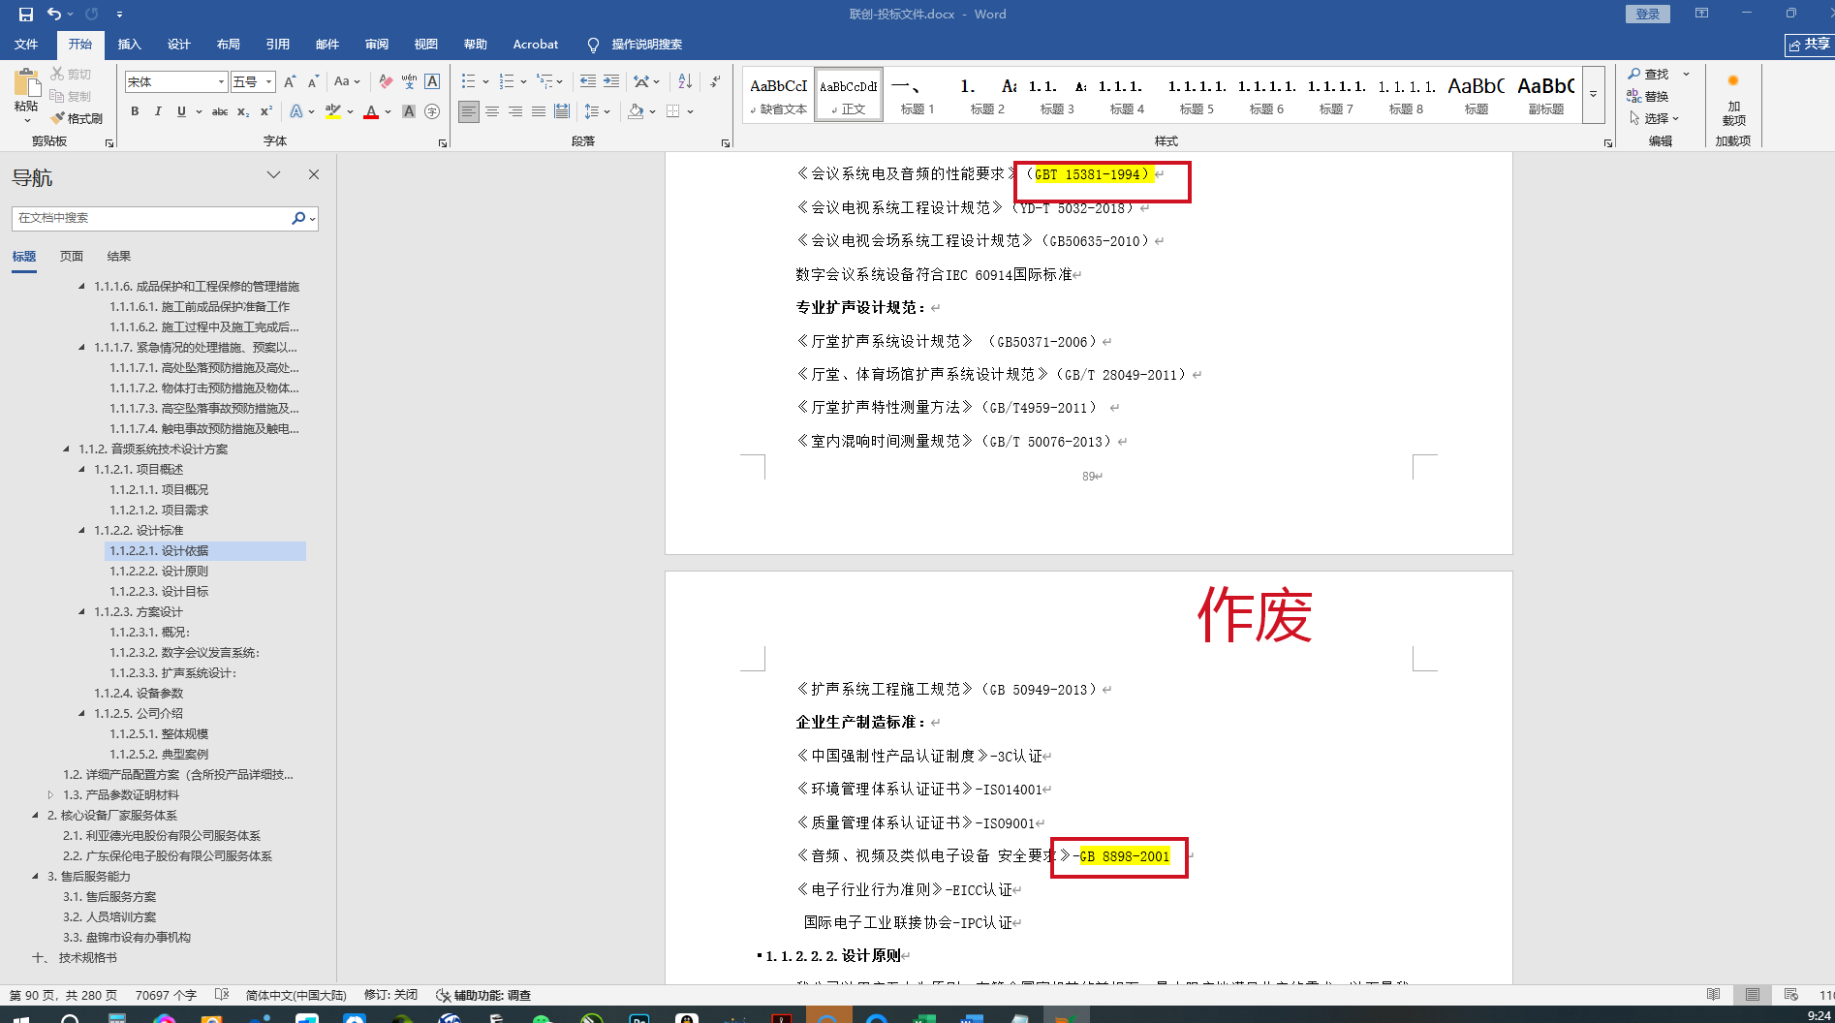1835x1023 pixels.
Task: Decrease font size with the shrink font icon
Action: [312, 82]
